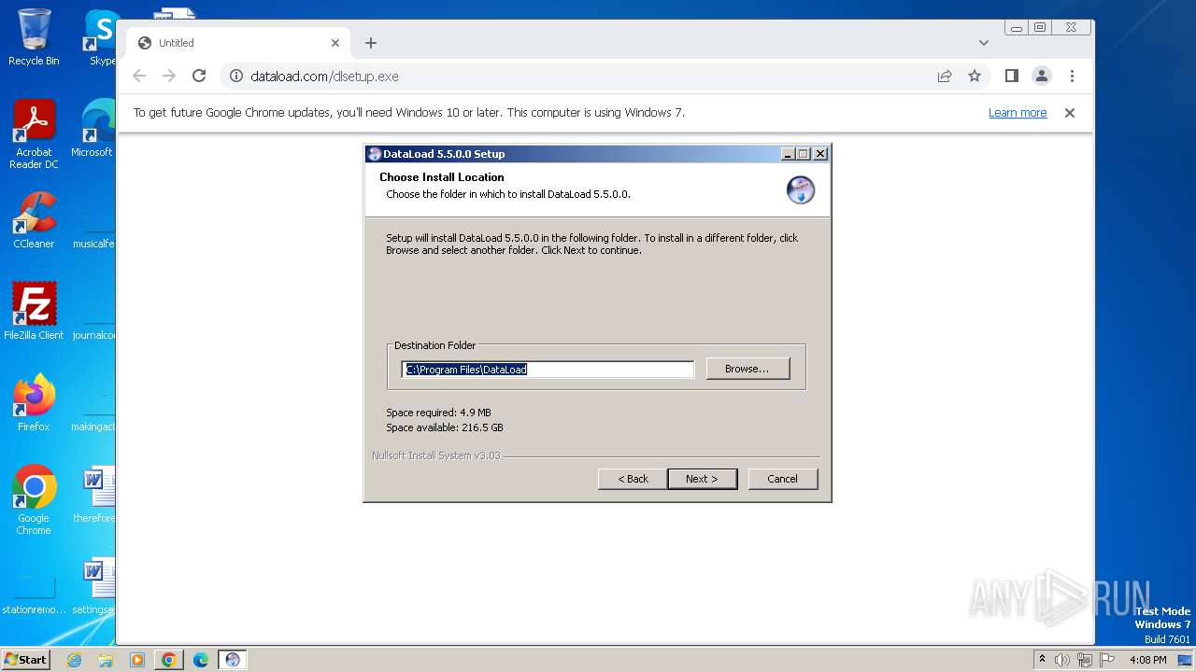Click the Space available 216.5 GB text
The height and width of the screenshot is (672, 1196).
click(445, 427)
